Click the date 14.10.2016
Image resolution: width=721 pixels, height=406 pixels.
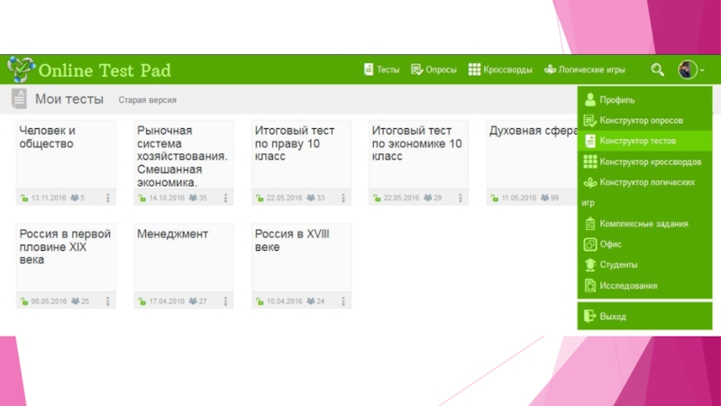167,198
